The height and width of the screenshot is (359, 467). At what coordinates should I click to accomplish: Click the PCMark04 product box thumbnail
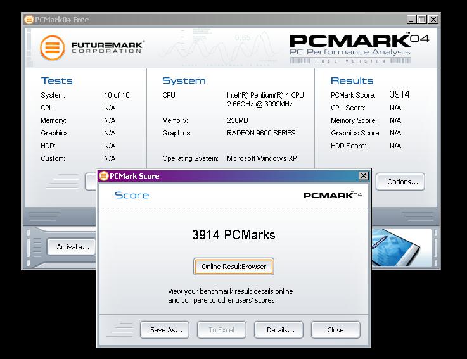pos(396,247)
